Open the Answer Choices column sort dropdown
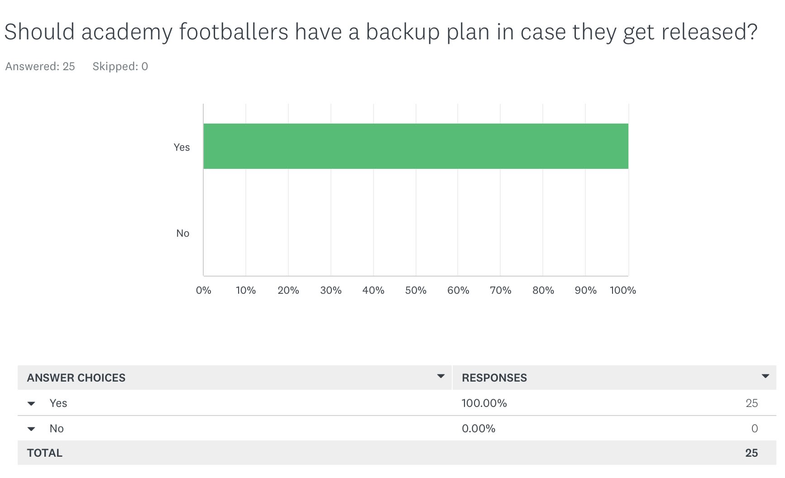 tap(440, 376)
